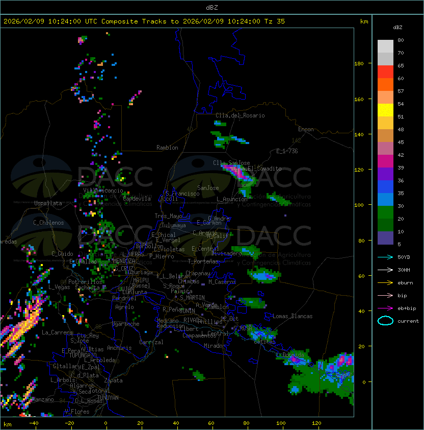The height and width of the screenshot is (430, 424).
Task: Click the TUPUNGATO label
Action: coord(83,355)
